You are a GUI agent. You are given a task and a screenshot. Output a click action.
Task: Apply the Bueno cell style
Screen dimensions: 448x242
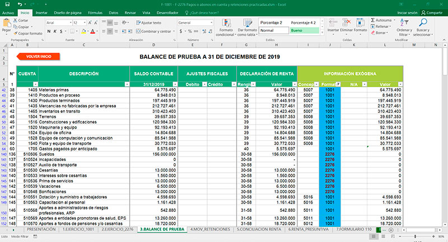pos(304,31)
